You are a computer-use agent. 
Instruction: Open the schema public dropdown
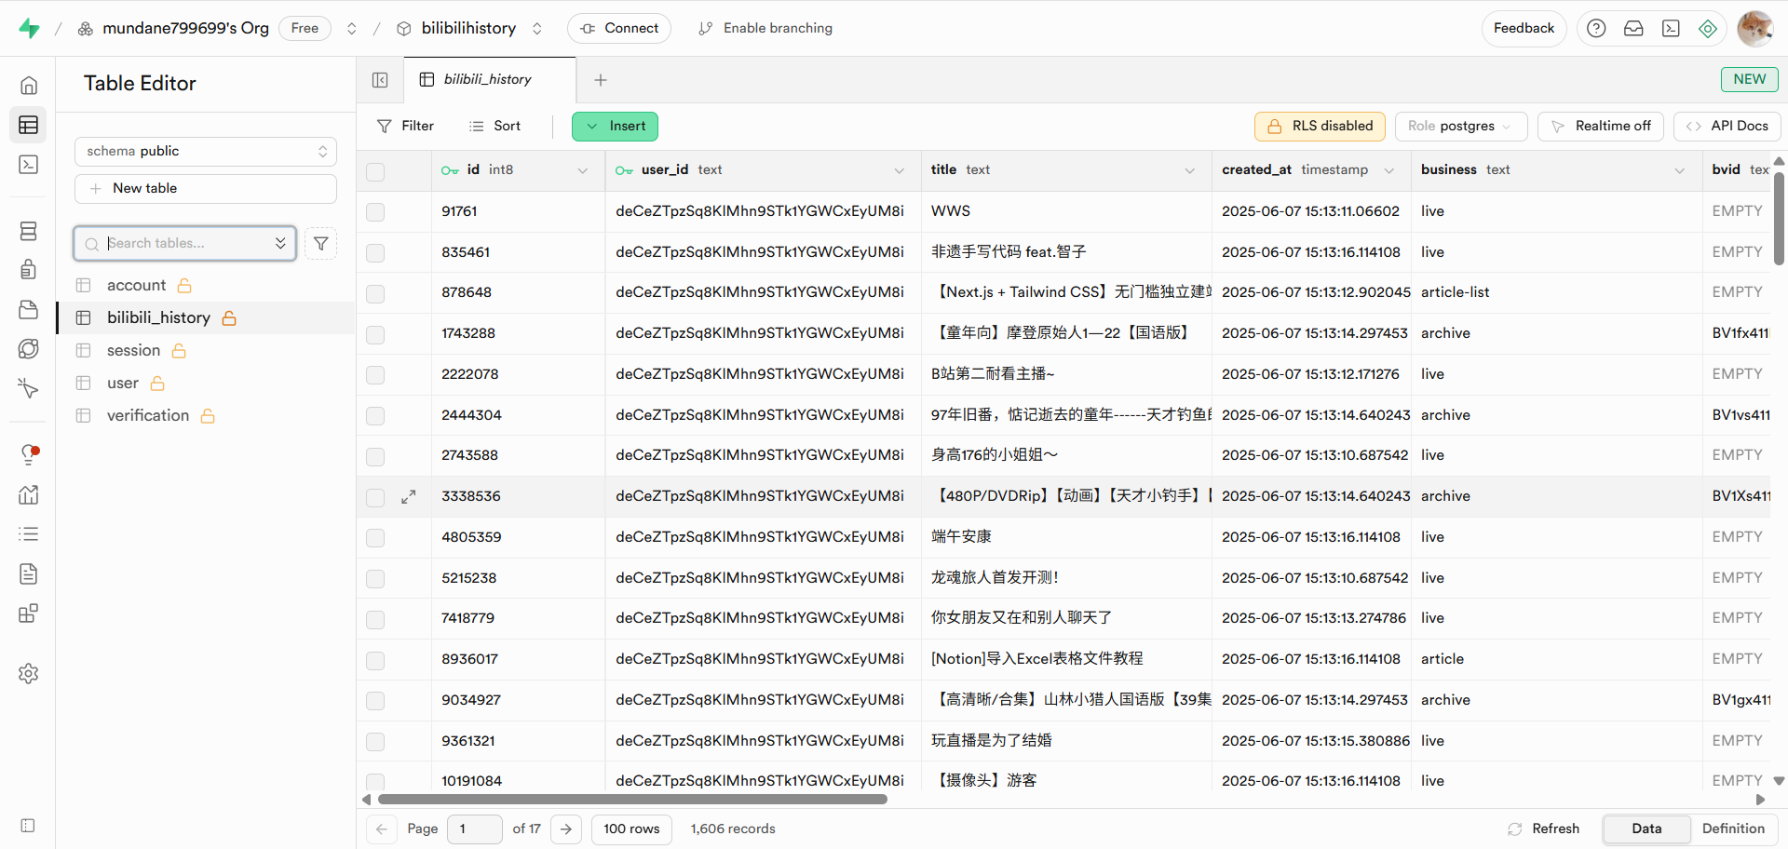[x=205, y=151]
